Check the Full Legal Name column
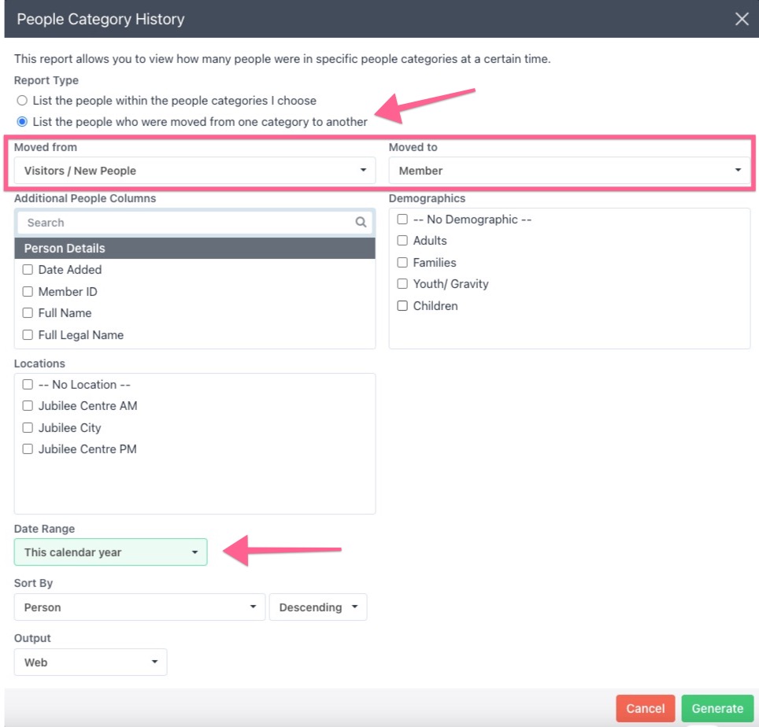 [x=28, y=335]
